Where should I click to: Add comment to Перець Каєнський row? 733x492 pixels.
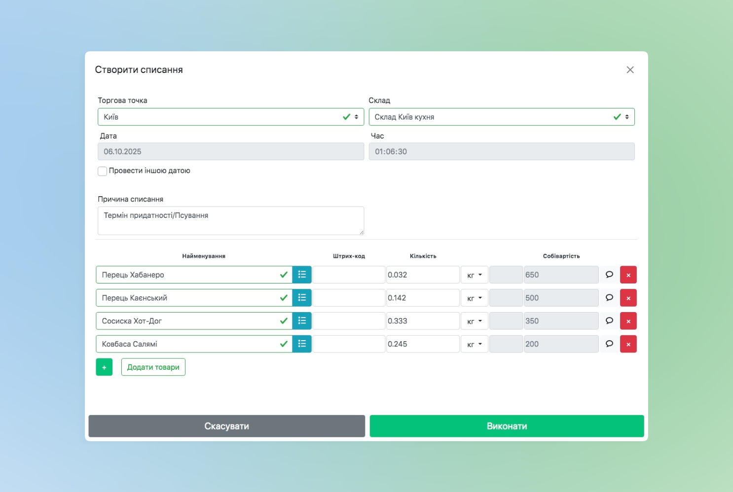pyautogui.click(x=609, y=298)
